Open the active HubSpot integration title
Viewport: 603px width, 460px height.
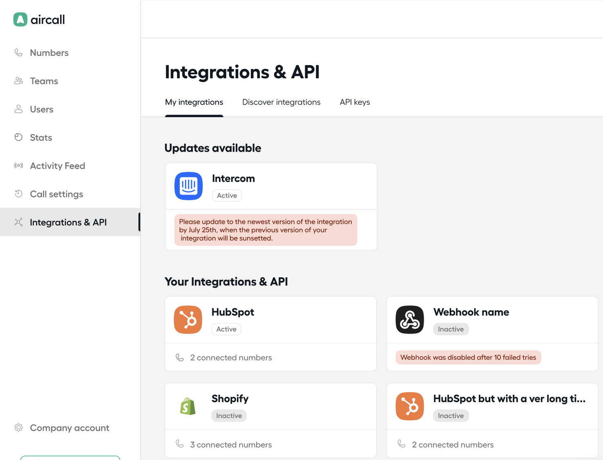pos(233,312)
